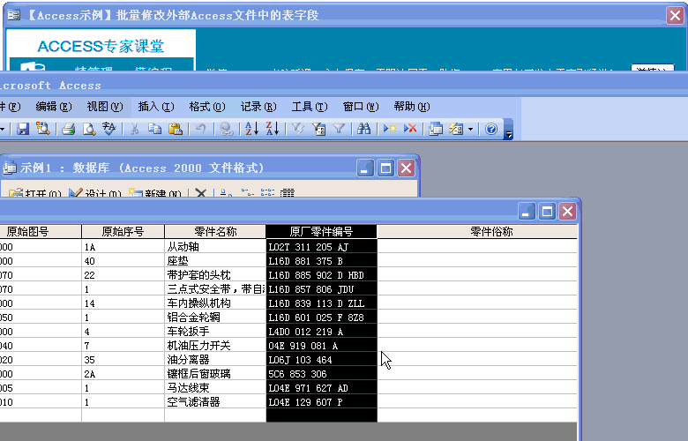Click the Insert Hyperlink globe icon
Screen dimensions: 688x441
point(227,129)
